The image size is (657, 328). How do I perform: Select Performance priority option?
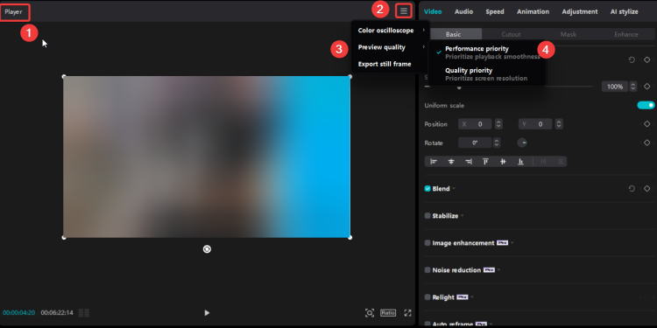coord(488,52)
